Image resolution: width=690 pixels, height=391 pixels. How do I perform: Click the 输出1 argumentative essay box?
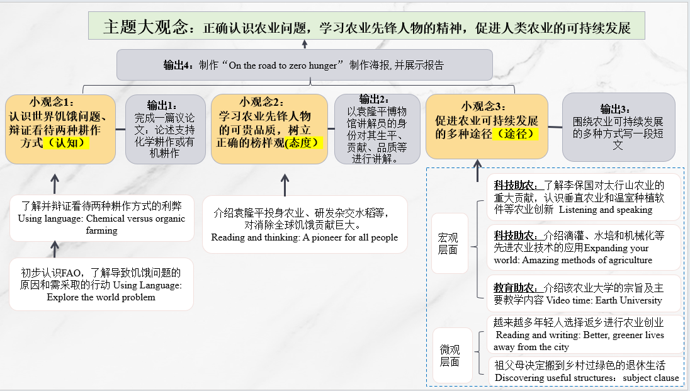coord(165,129)
